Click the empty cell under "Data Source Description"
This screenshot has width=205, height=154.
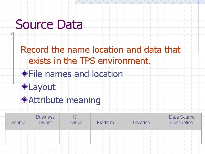(182, 137)
